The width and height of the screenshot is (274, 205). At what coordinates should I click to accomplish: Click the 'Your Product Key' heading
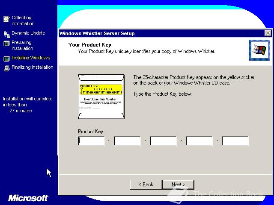click(x=89, y=45)
